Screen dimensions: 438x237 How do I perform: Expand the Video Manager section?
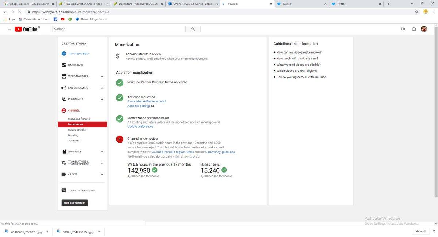point(102,77)
